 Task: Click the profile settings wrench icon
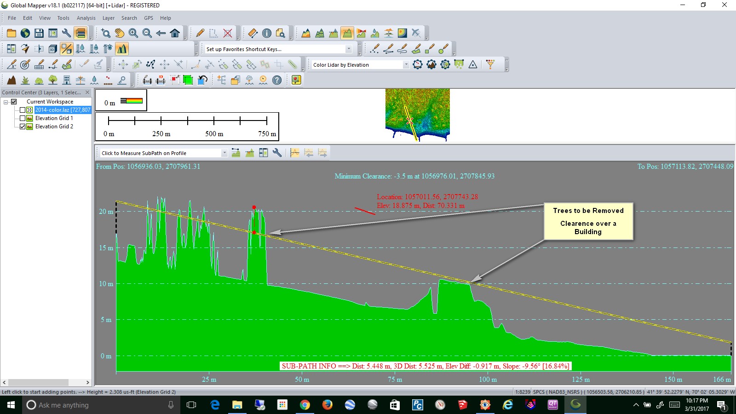click(277, 153)
